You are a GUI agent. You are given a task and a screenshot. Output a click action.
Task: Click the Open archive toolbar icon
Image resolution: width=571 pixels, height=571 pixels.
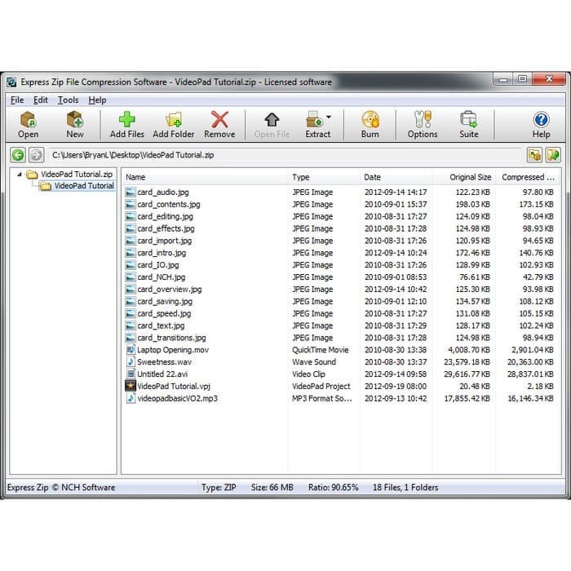pos(28,120)
